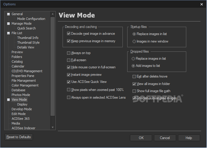
Task: Select Database options entry
Action: [x=18, y=90]
